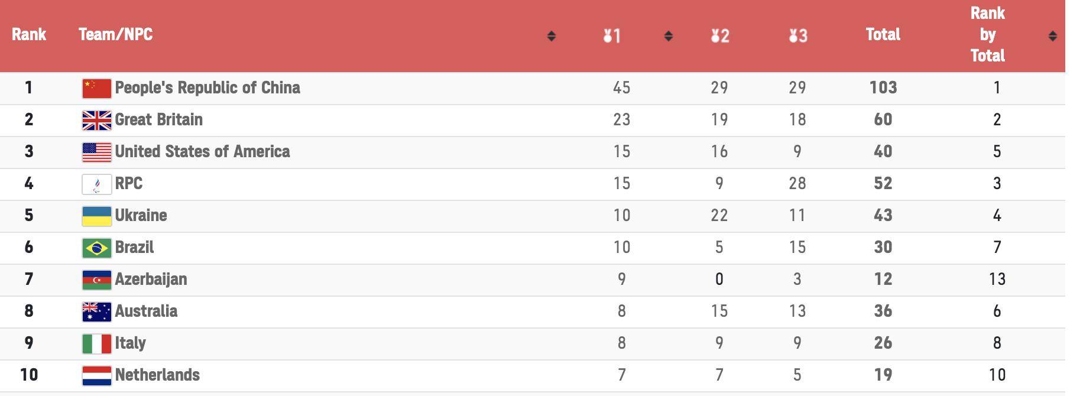Click the China flag icon

[x=96, y=89]
